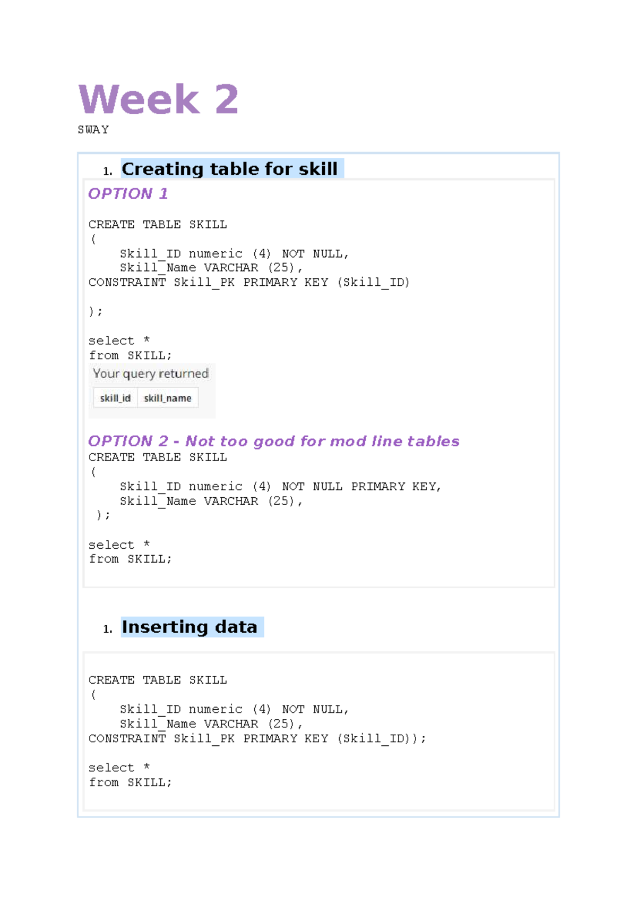Click the "OPTION 1" heading
The height and width of the screenshot is (901, 637).
(128, 193)
